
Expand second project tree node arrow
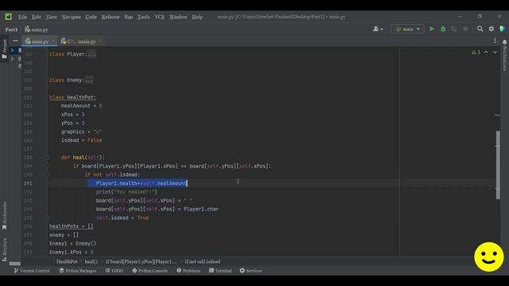(12, 59)
